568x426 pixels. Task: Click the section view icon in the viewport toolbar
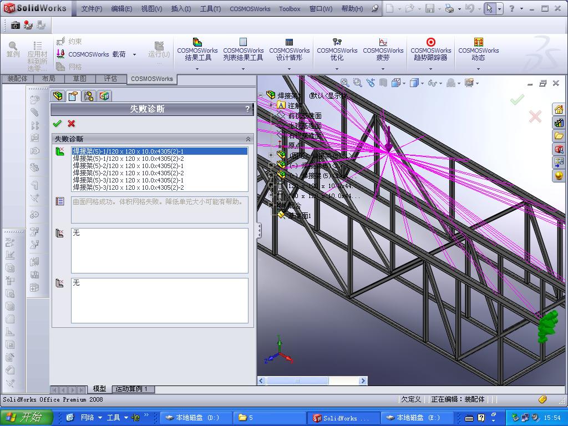[383, 83]
